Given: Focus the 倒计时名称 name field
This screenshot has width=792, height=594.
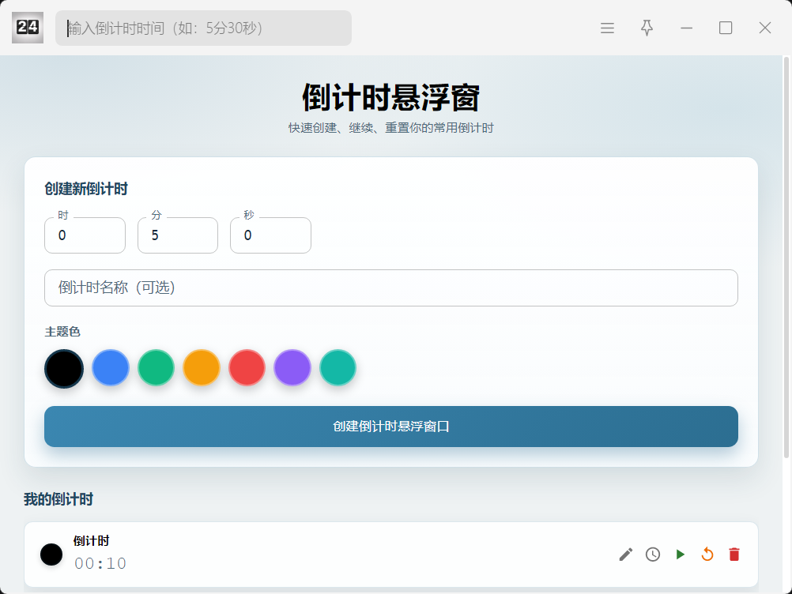Looking at the screenshot, I should [x=391, y=288].
